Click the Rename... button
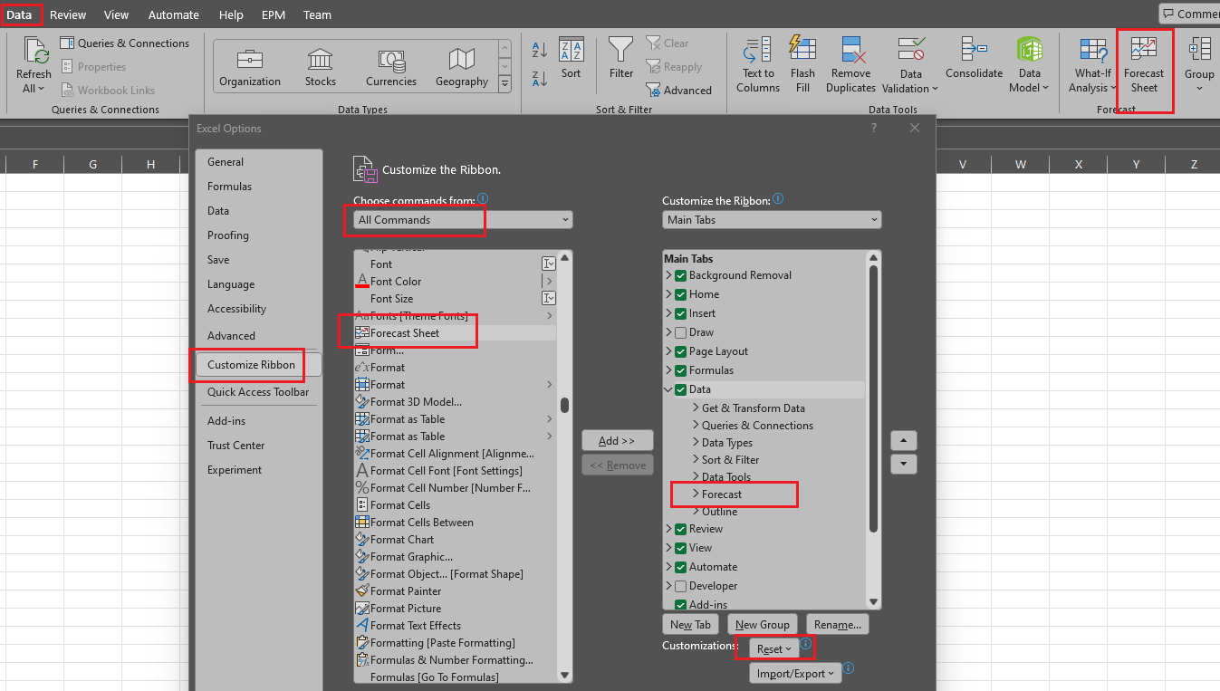This screenshot has height=691, width=1220. tap(837, 624)
